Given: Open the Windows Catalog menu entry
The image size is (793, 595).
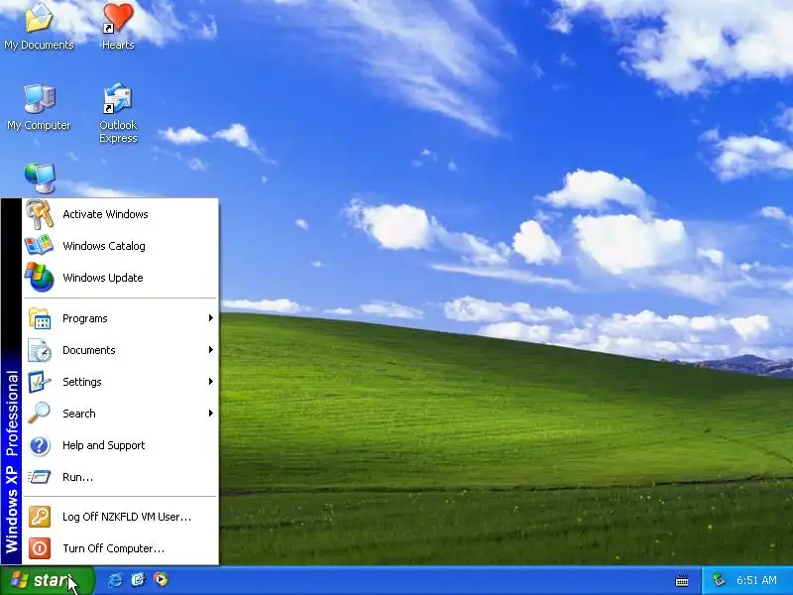Looking at the screenshot, I should (x=120, y=246).
